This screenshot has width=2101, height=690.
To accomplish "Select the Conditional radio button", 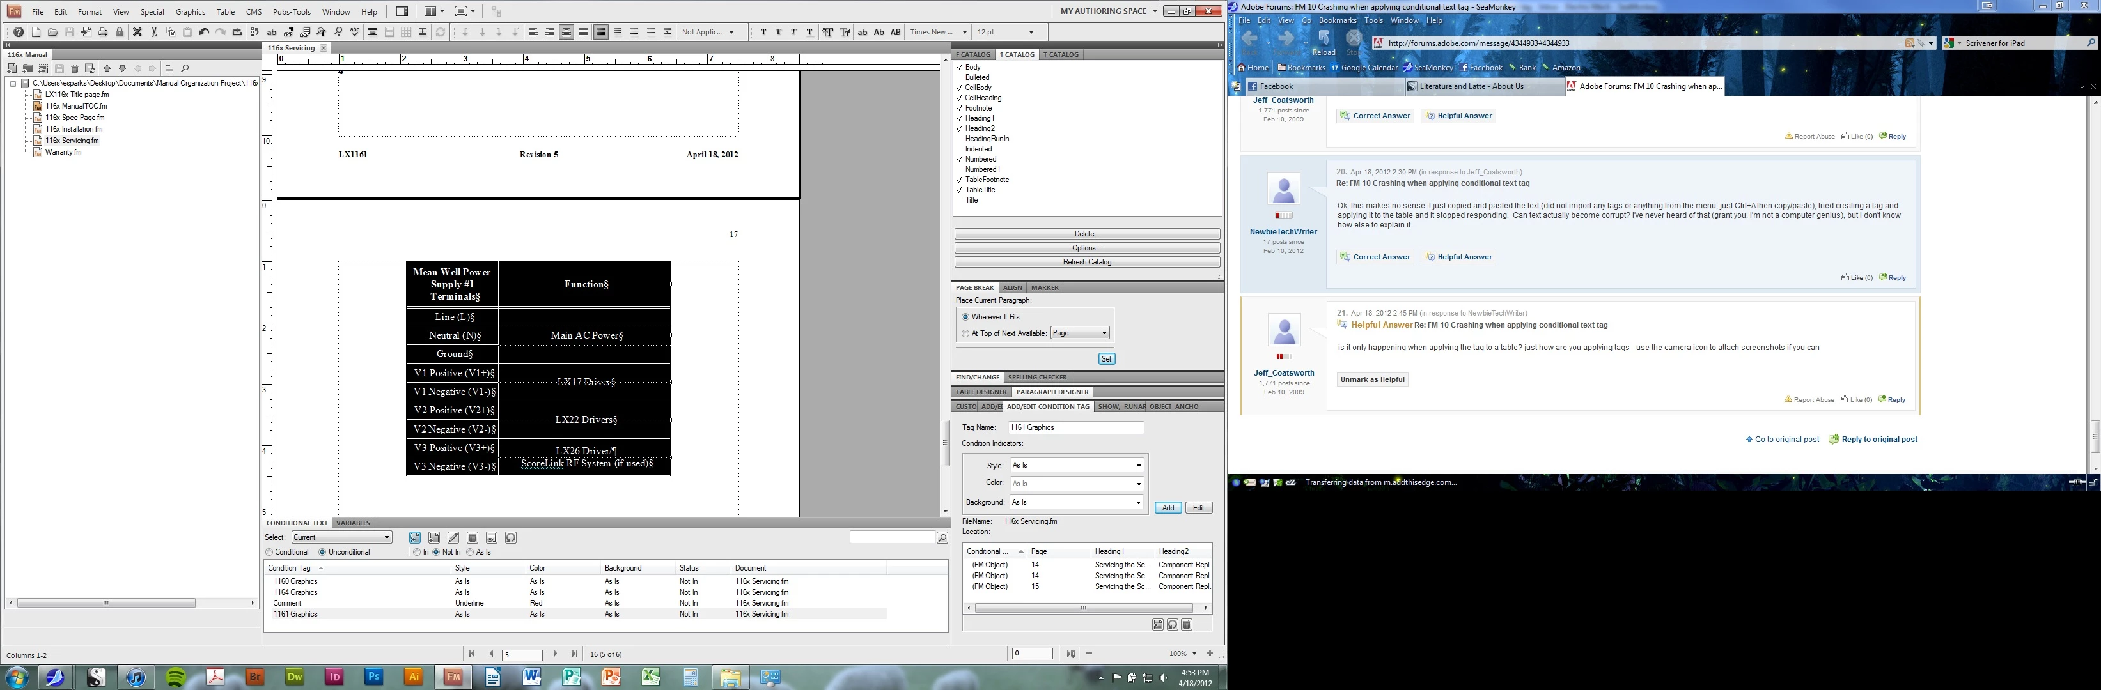I will pos(270,553).
